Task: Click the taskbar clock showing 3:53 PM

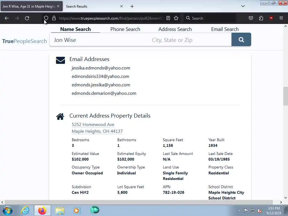Action: 274,211
